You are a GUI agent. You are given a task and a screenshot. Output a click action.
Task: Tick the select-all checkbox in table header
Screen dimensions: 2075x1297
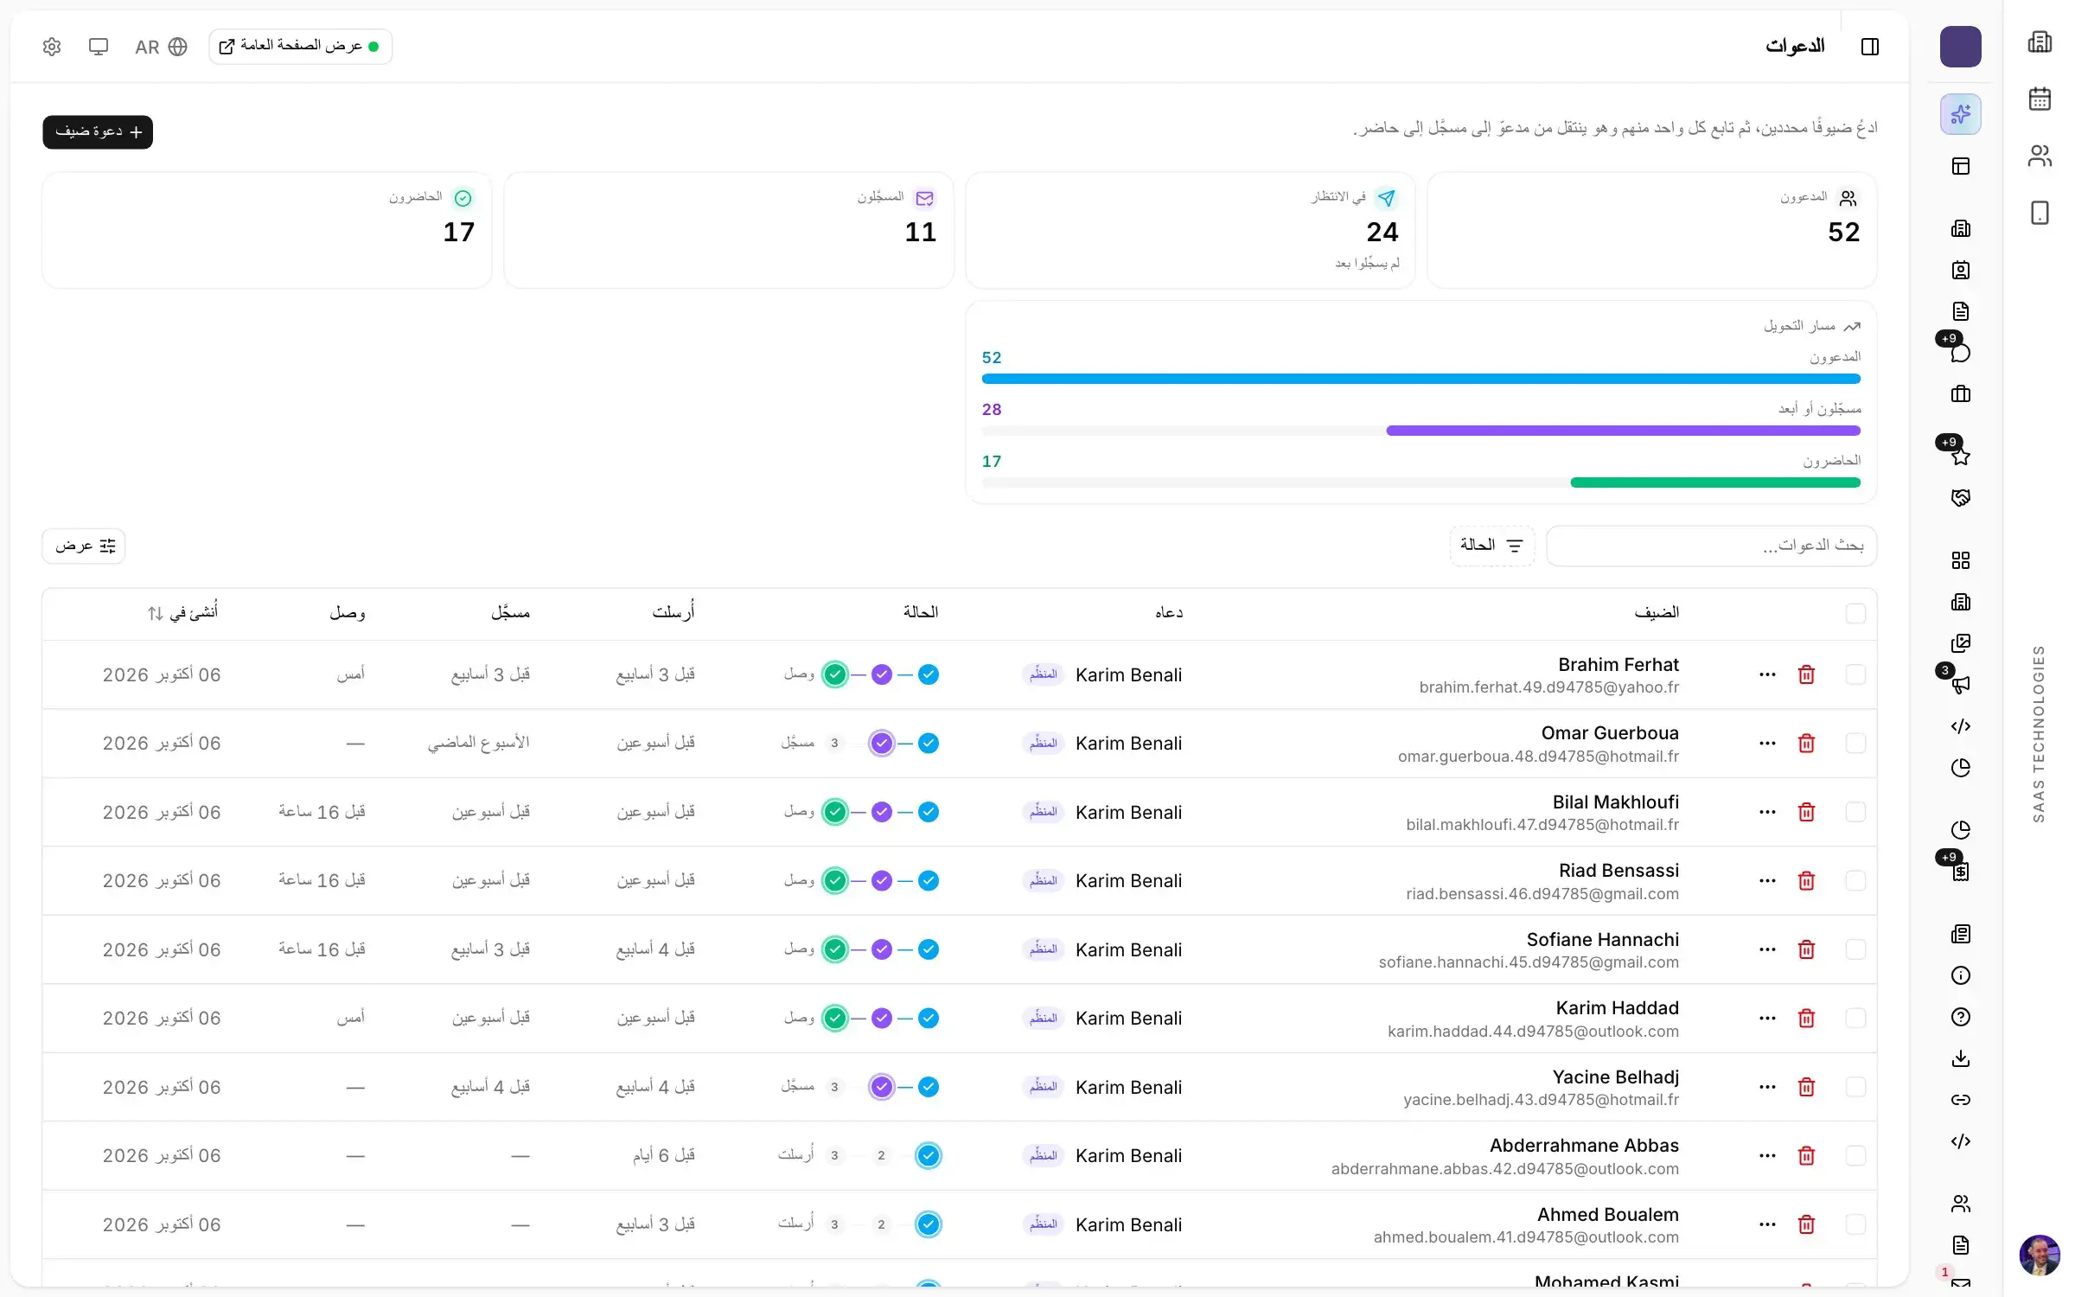tap(1855, 614)
